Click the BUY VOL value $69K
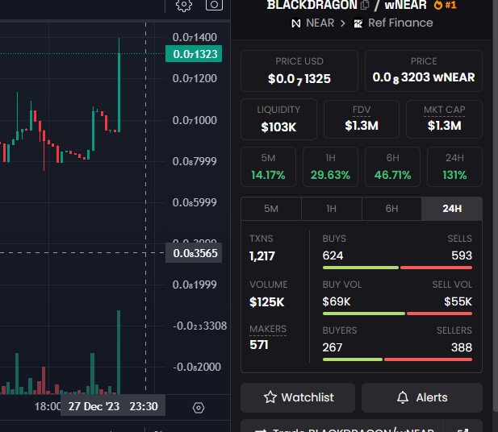The image size is (498, 432). (x=337, y=301)
